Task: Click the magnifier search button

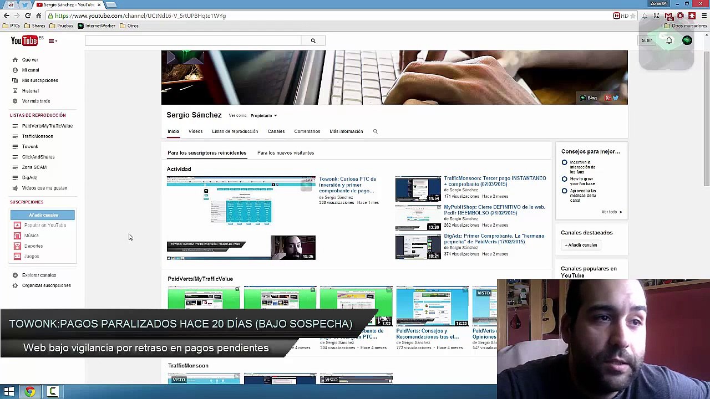Action: (313, 40)
